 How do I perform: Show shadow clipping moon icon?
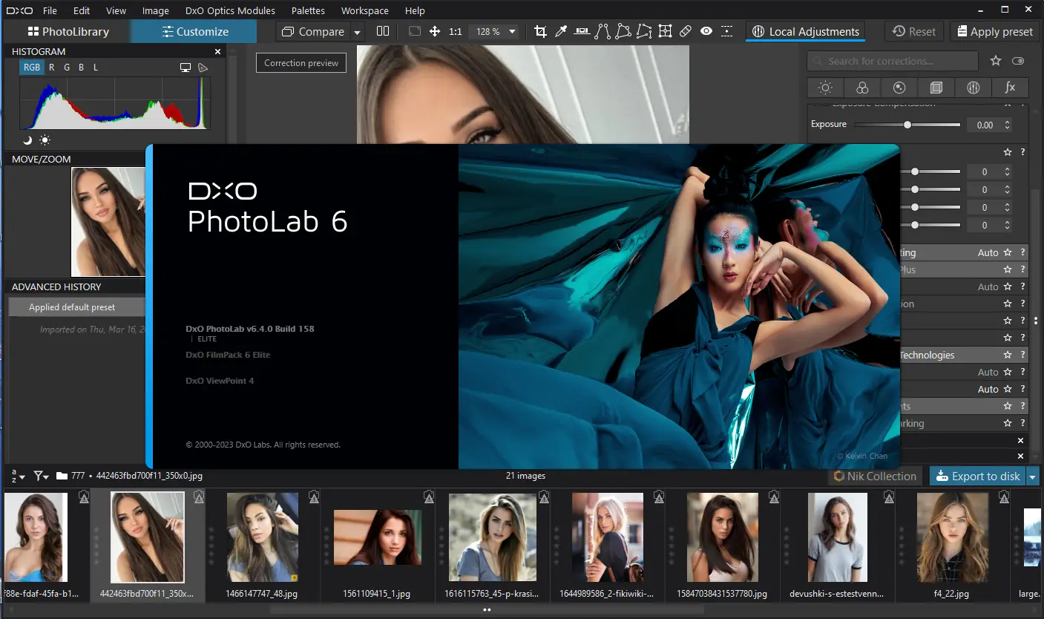[27, 140]
